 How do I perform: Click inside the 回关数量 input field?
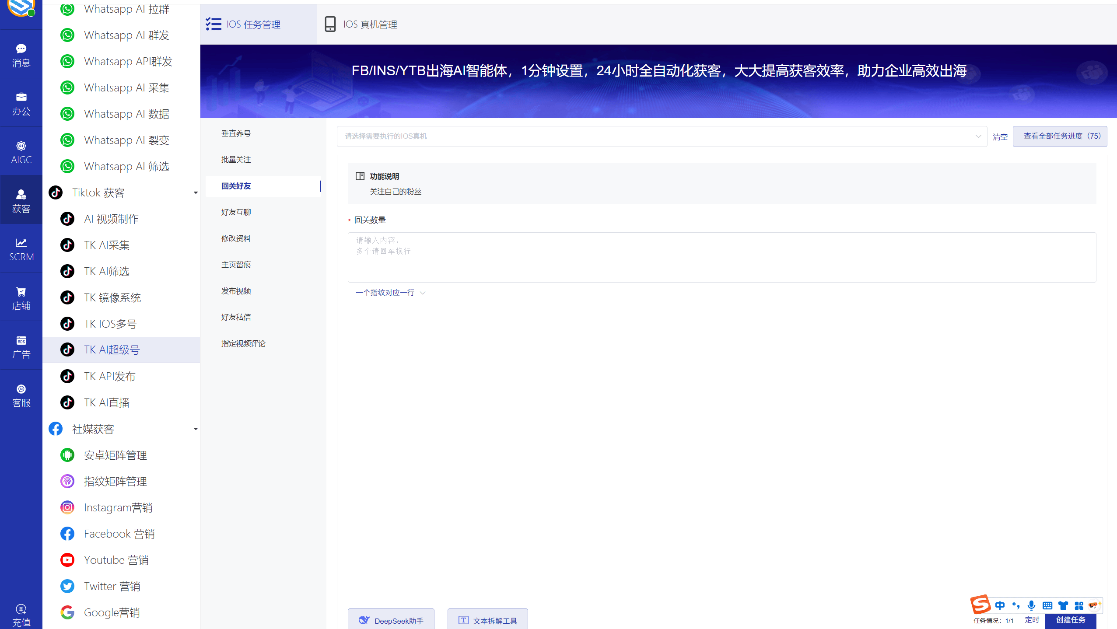(721, 257)
